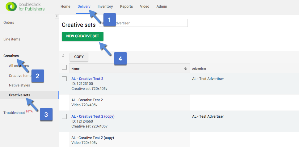
Task: Open Troubleshoot BETA in sidebar
Action: tap(14, 113)
